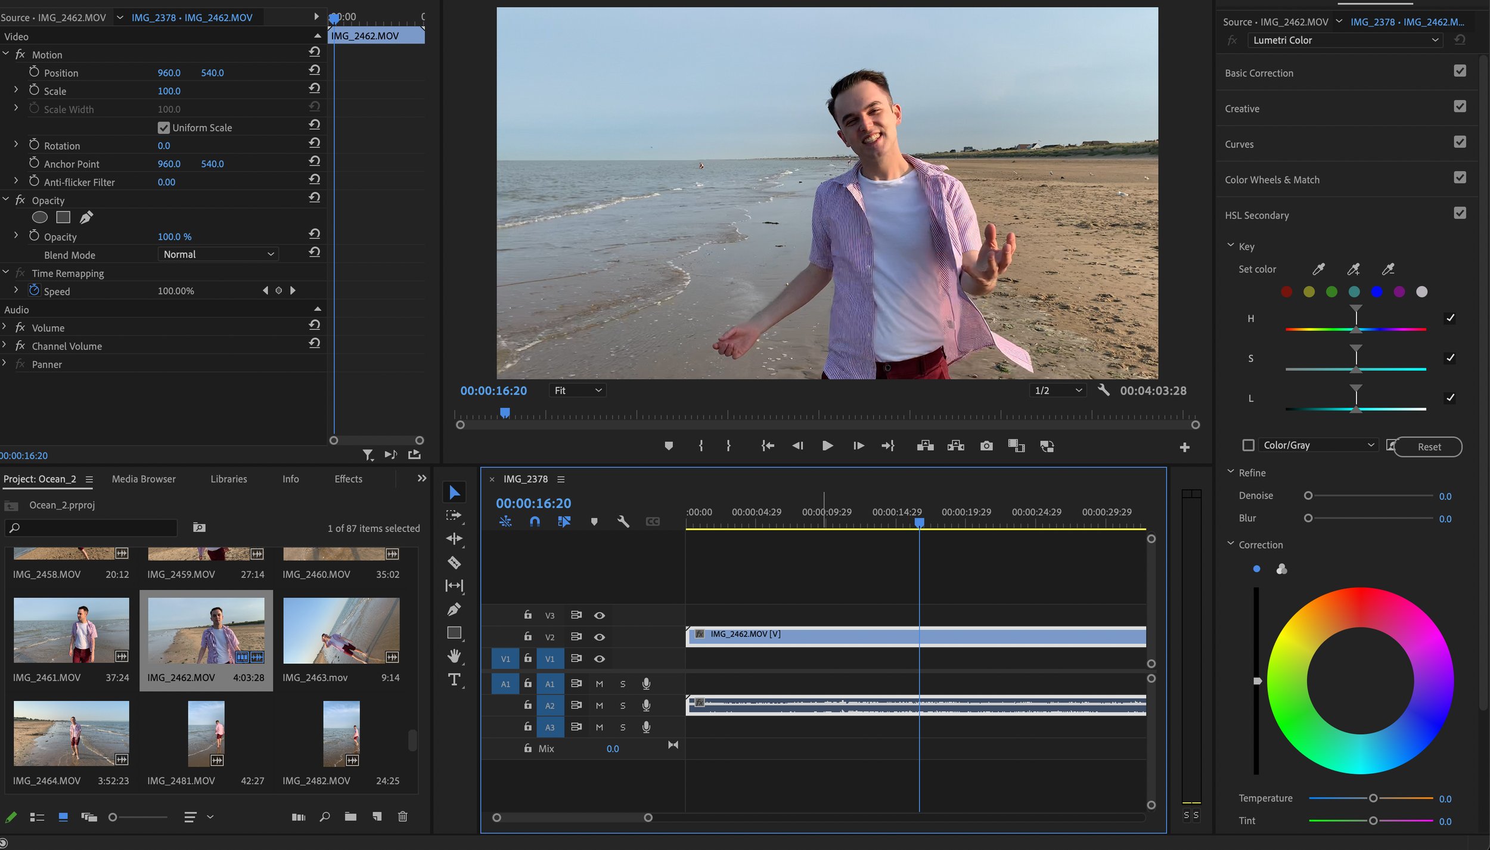Viewport: 1490px width, 850px height.
Task: Select the Pen tool in toolbar
Action: (454, 609)
